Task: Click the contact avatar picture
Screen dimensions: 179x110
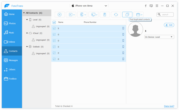Action: click(x=135, y=29)
